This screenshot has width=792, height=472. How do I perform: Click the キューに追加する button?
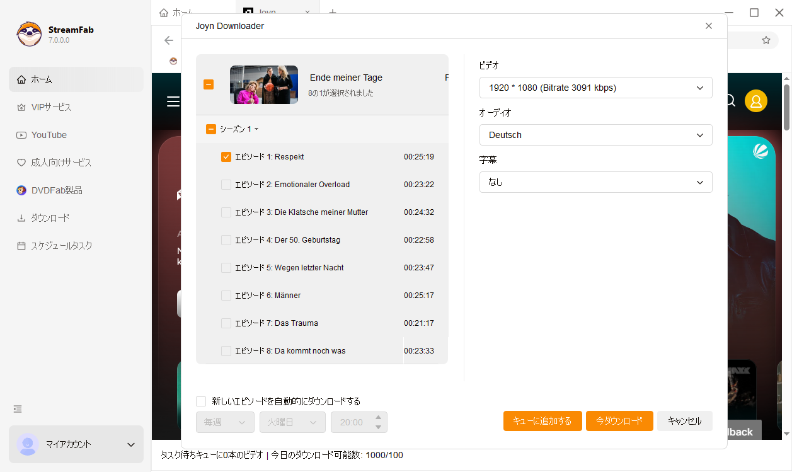click(x=542, y=421)
